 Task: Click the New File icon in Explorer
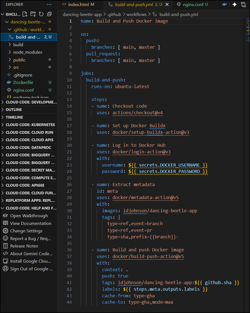25,14
